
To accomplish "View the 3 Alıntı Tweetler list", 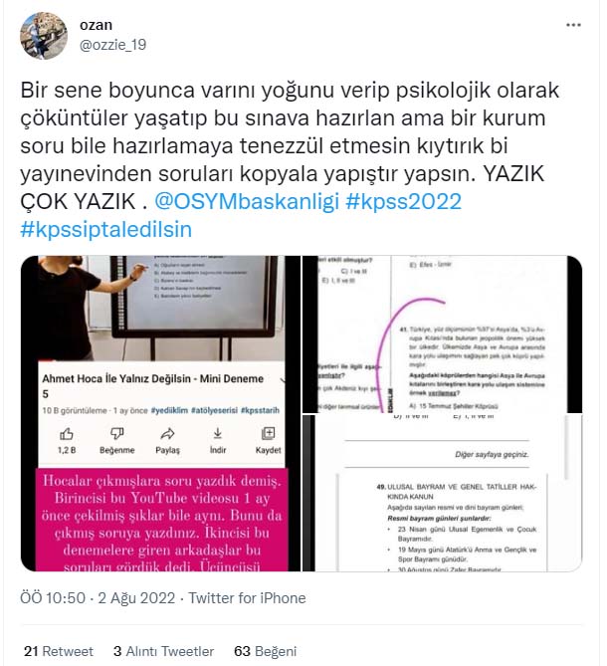I will pyautogui.click(x=163, y=651).
